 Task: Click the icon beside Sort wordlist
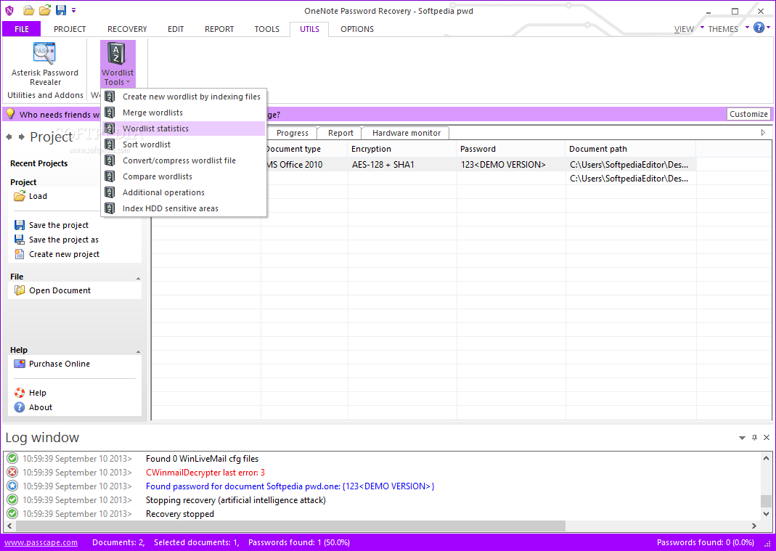pyautogui.click(x=110, y=144)
